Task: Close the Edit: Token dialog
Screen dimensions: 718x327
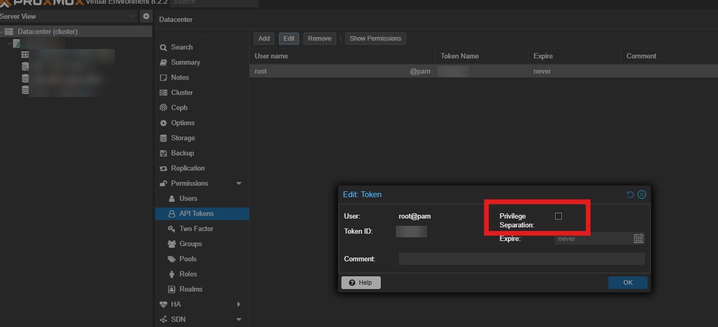Action: pyautogui.click(x=642, y=195)
